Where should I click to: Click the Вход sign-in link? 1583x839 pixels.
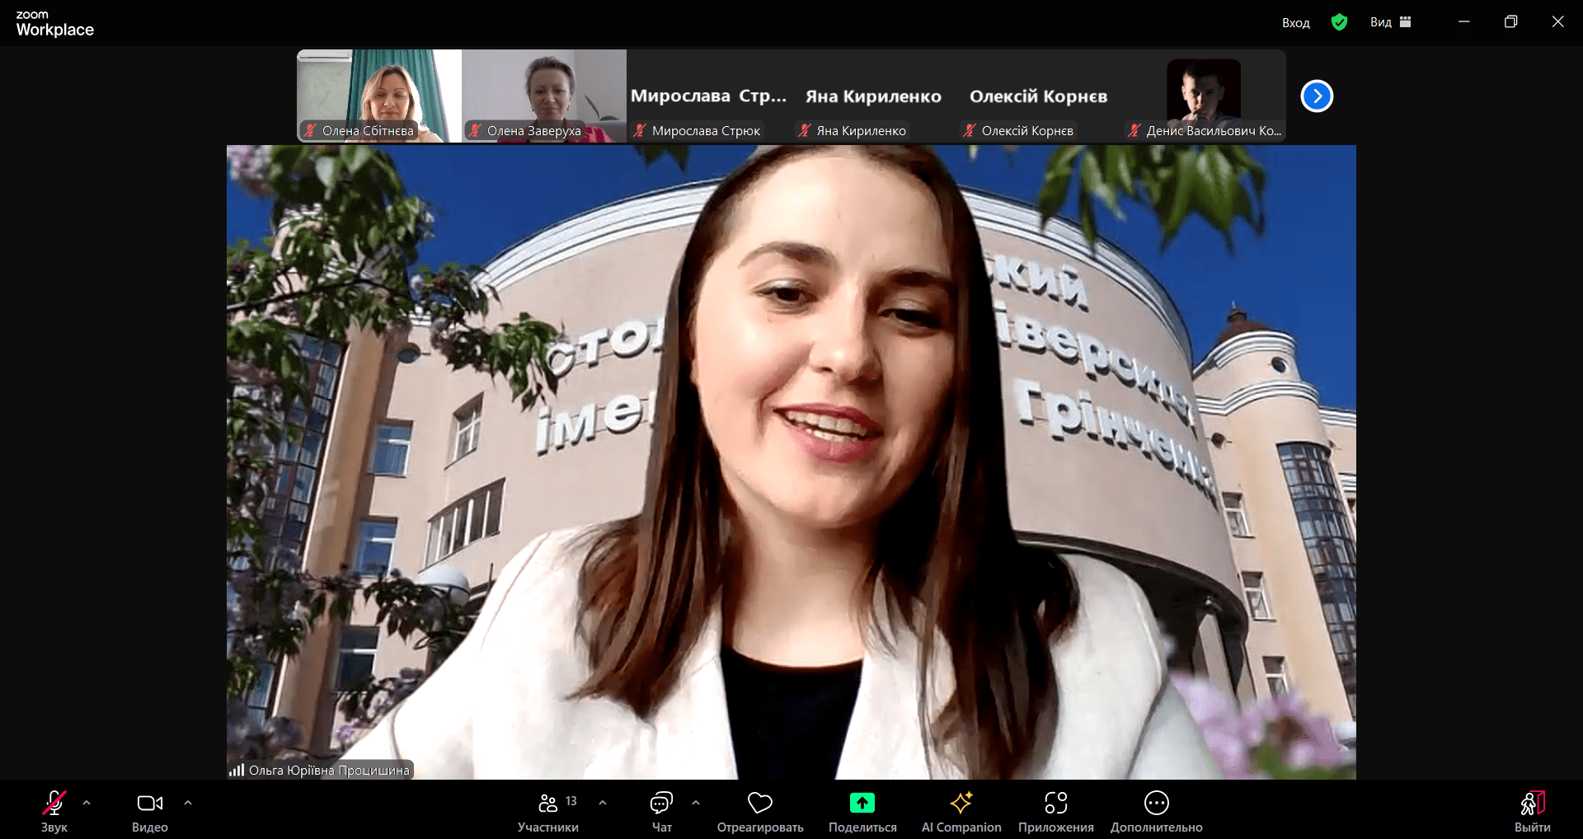click(1295, 23)
